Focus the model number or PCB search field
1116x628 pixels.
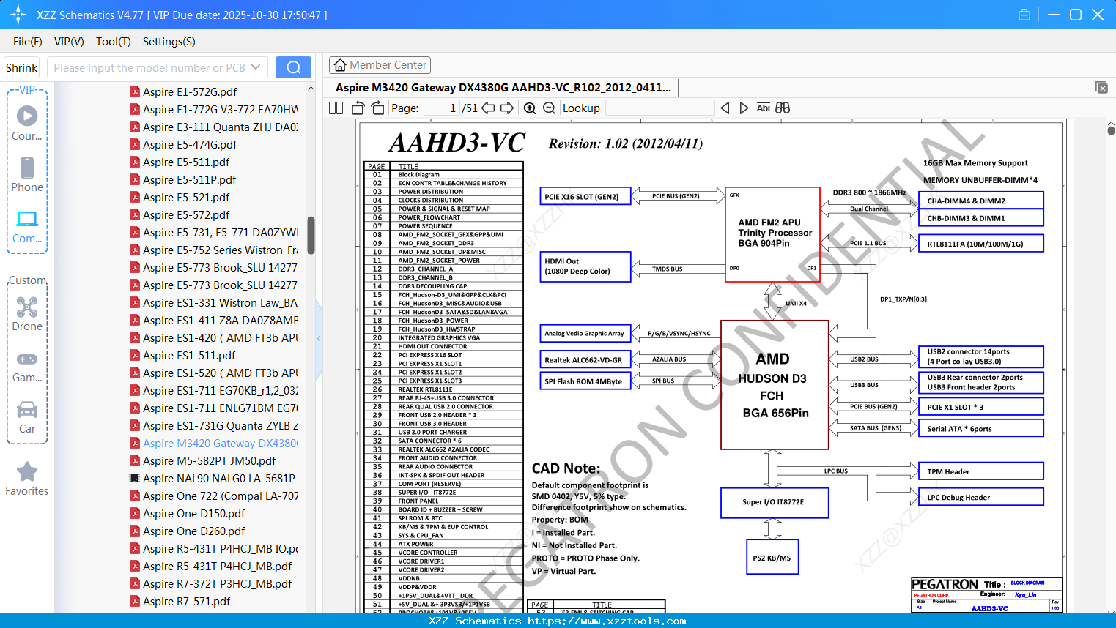pos(149,67)
